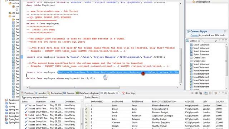The image size is (229, 129).
Task: Switch to the Error Log tab
Action: pyautogui.click(x=128, y=93)
